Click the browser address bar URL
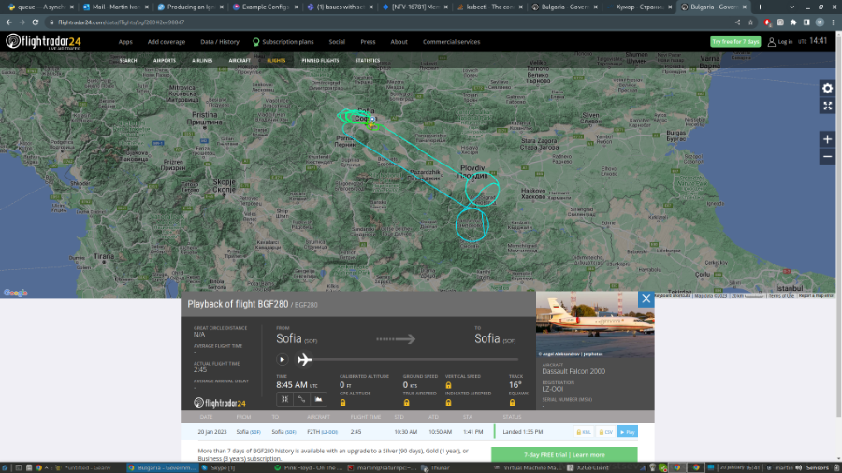This screenshot has width=842, height=473. (121, 22)
